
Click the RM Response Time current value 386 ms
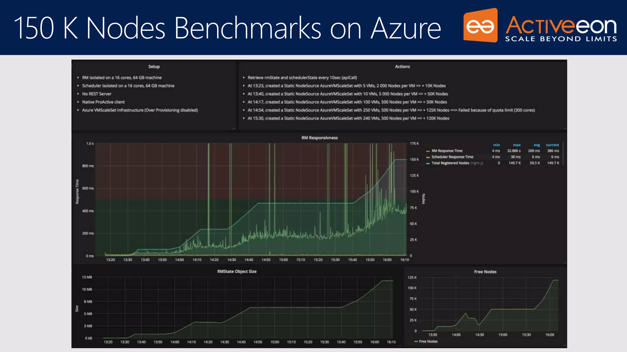click(x=553, y=151)
